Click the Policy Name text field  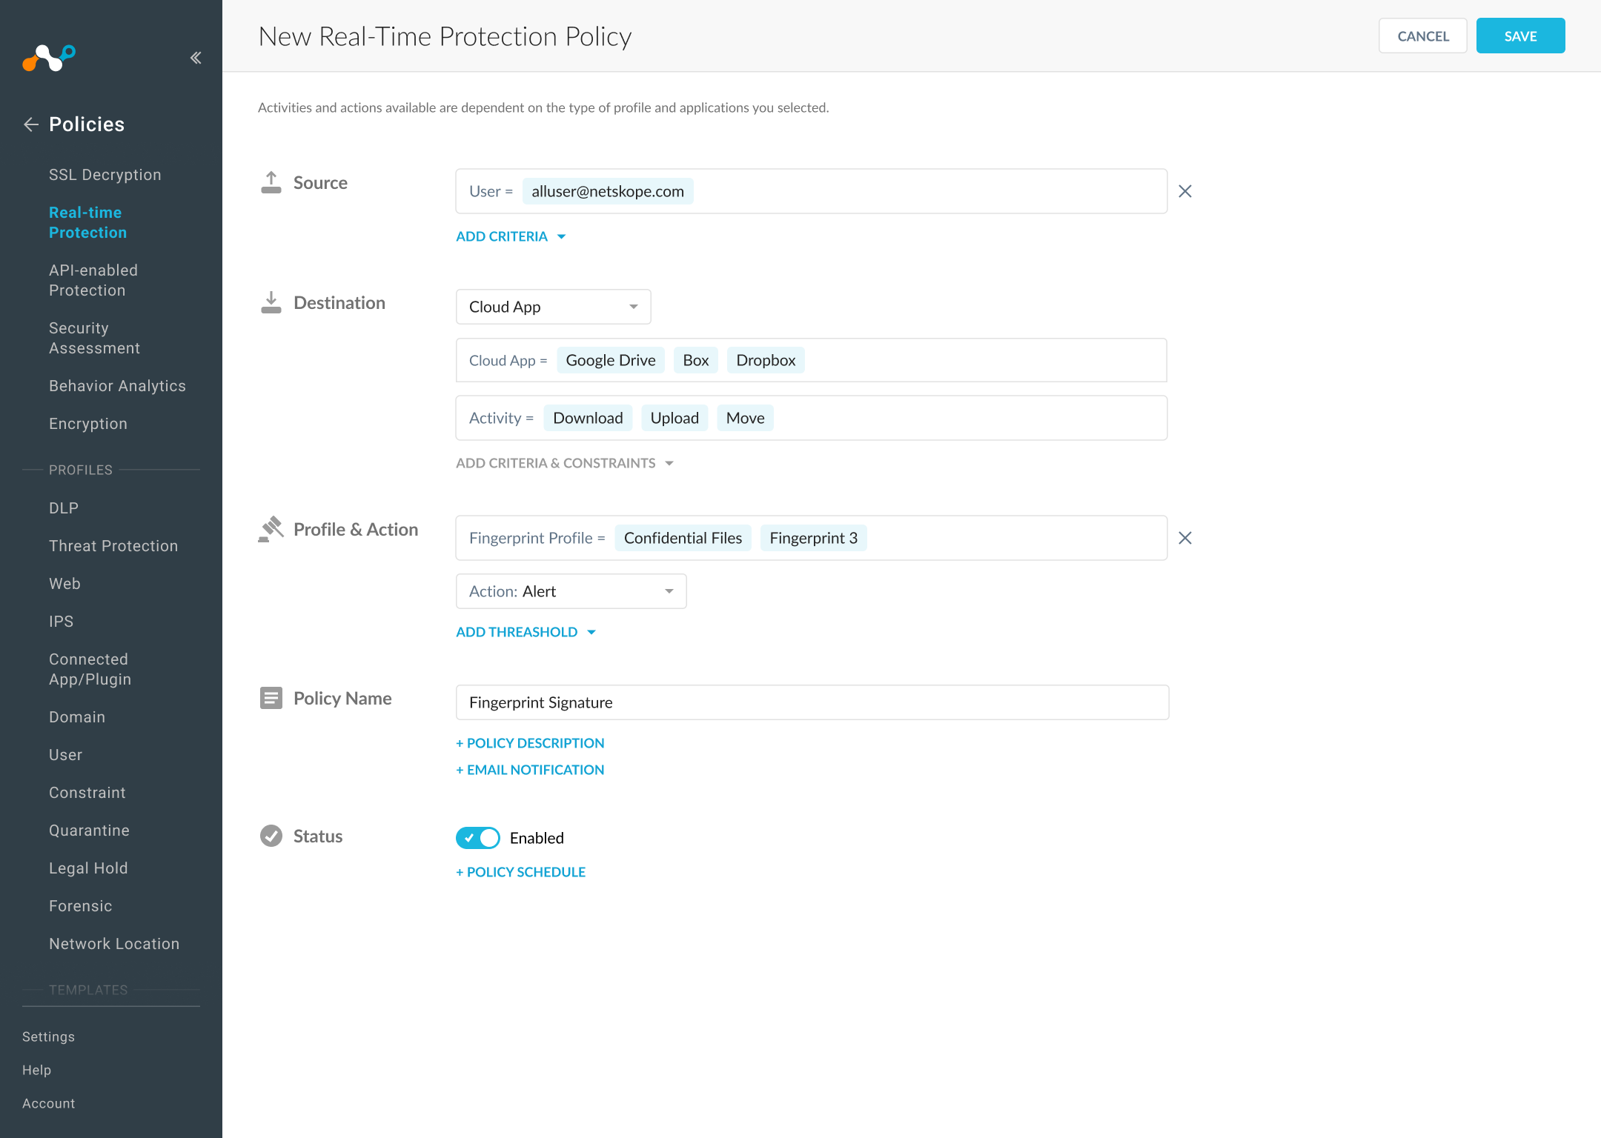point(812,702)
